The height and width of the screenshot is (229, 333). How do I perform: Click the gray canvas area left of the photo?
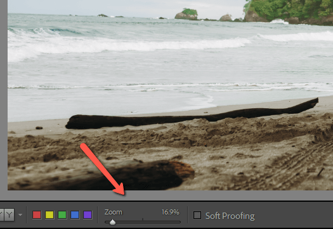(4, 96)
